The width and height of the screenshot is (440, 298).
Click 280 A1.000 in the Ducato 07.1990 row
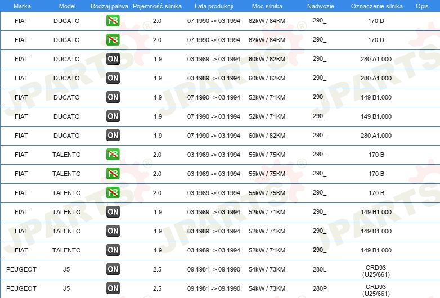click(376, 136)
